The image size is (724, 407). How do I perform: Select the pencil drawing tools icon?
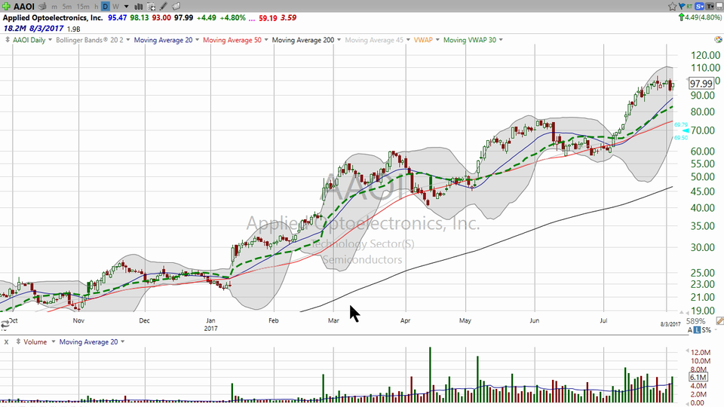164,7
